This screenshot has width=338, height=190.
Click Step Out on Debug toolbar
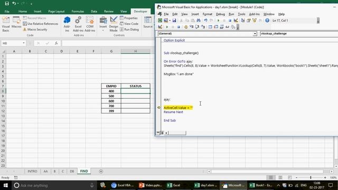(x=203, y=27)
